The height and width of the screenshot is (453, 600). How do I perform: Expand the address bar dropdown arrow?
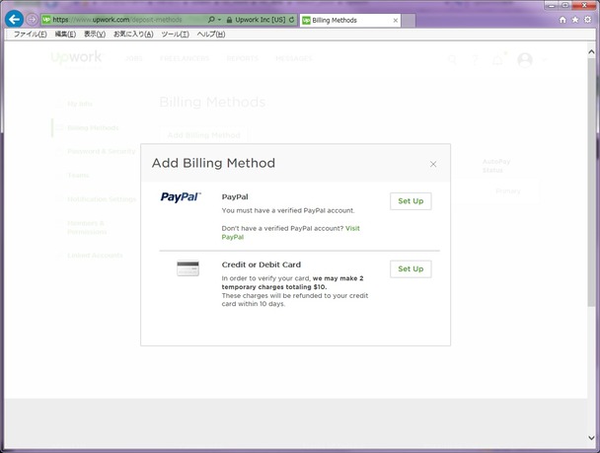point(220,20)
